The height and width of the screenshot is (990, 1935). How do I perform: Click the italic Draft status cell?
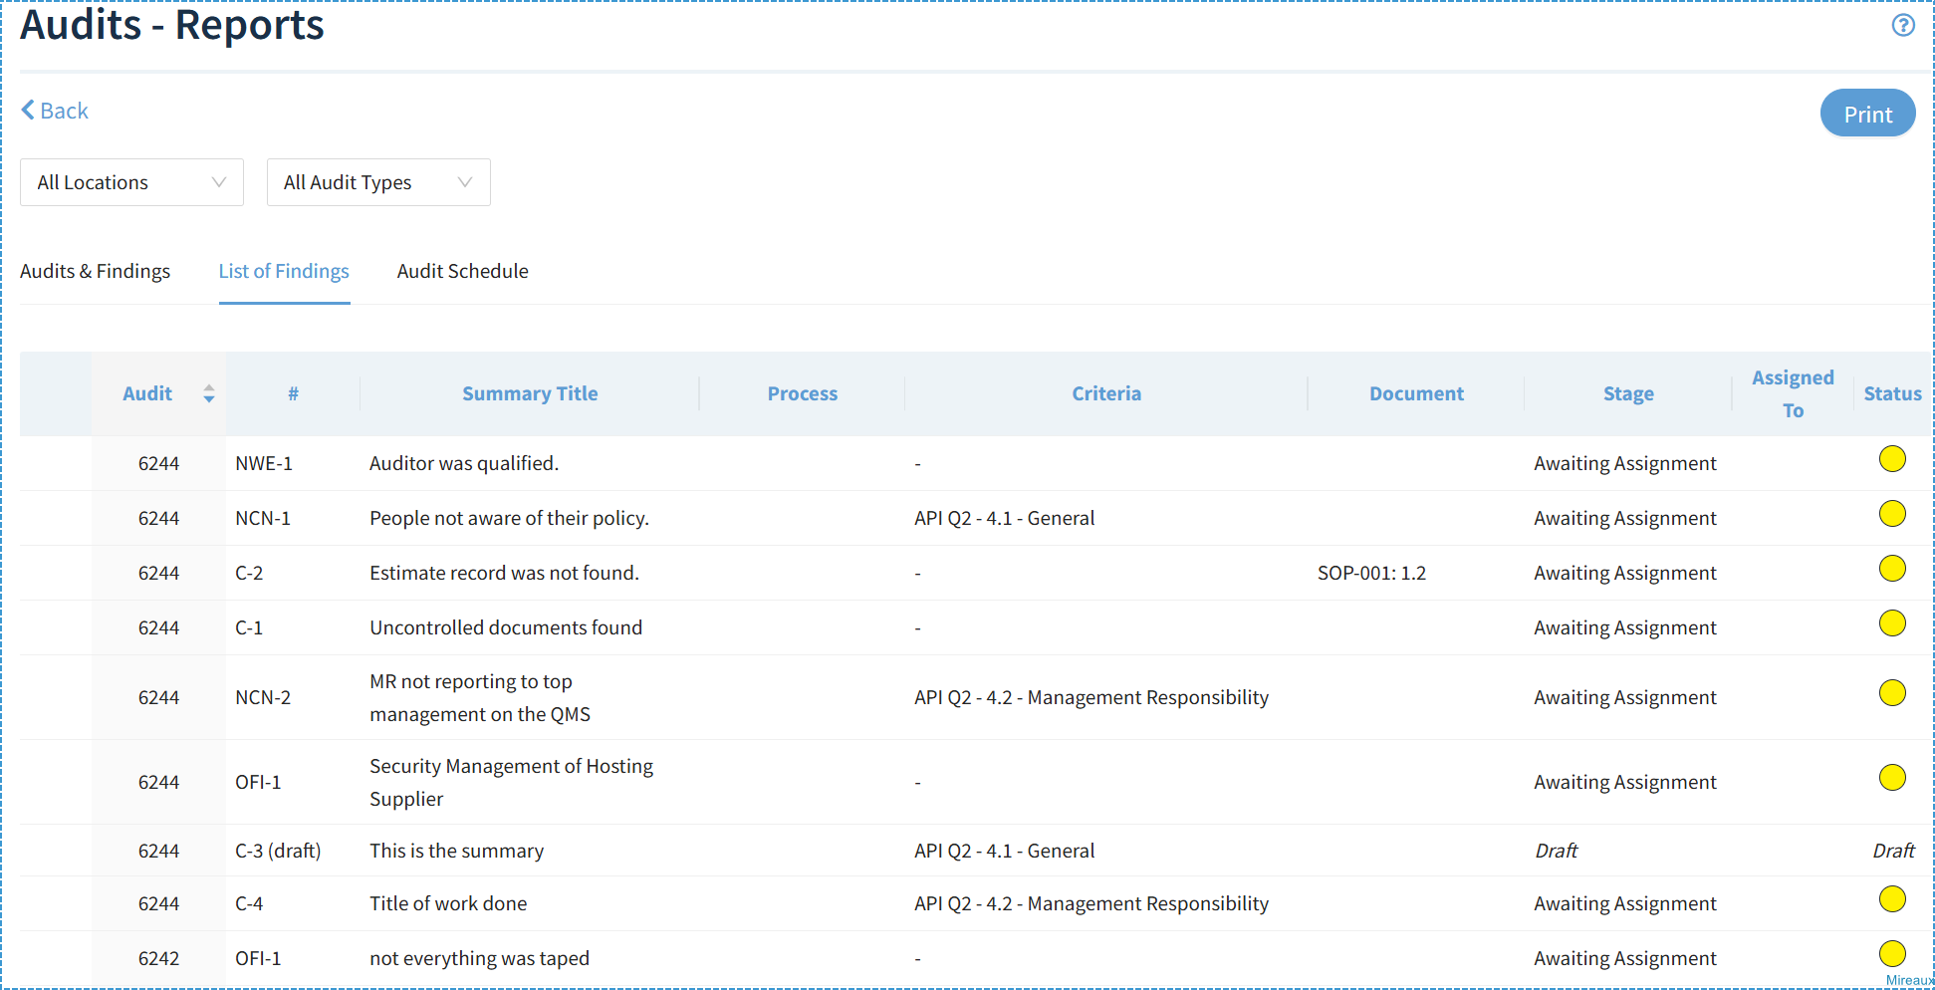pos(1893,851)
